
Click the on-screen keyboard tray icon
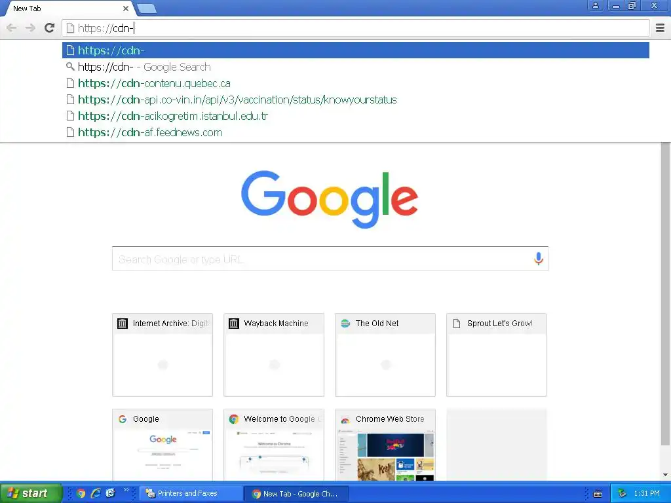[x=598, y=494]
